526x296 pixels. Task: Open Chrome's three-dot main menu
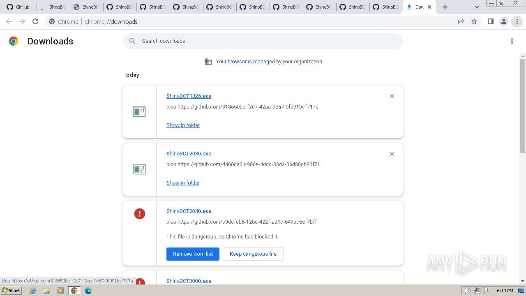coord(517,22)
